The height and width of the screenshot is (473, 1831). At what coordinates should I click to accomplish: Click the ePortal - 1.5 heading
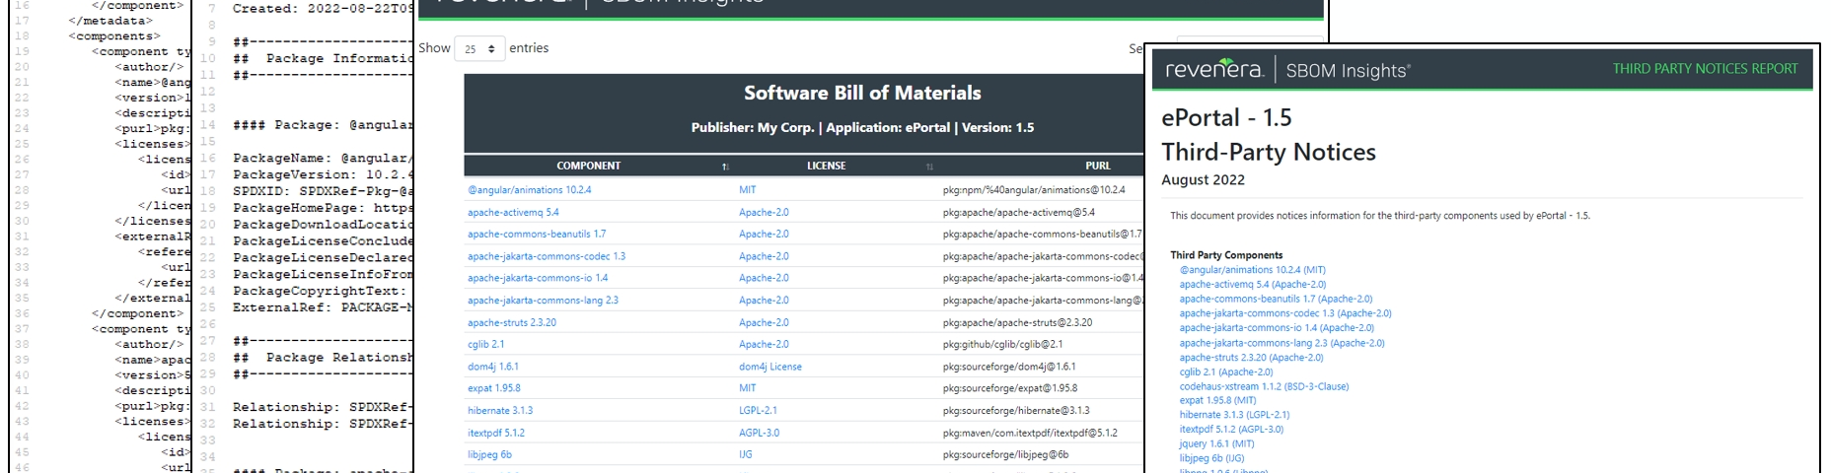pyautogui.click(x=1226, y=118)
